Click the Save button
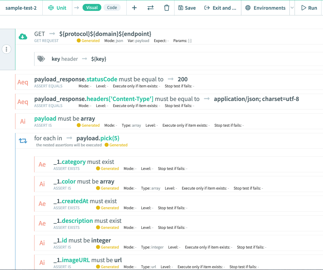 (187, 8)
